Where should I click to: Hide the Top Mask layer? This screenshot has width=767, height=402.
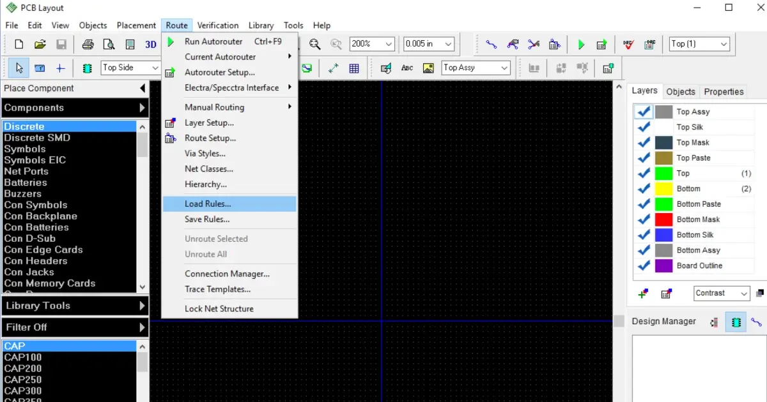tap(643, 142)
